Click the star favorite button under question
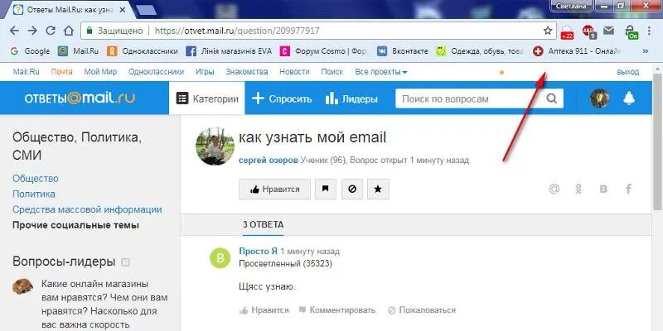Screen dimensions: 663x331 click(x=379, y=189)
